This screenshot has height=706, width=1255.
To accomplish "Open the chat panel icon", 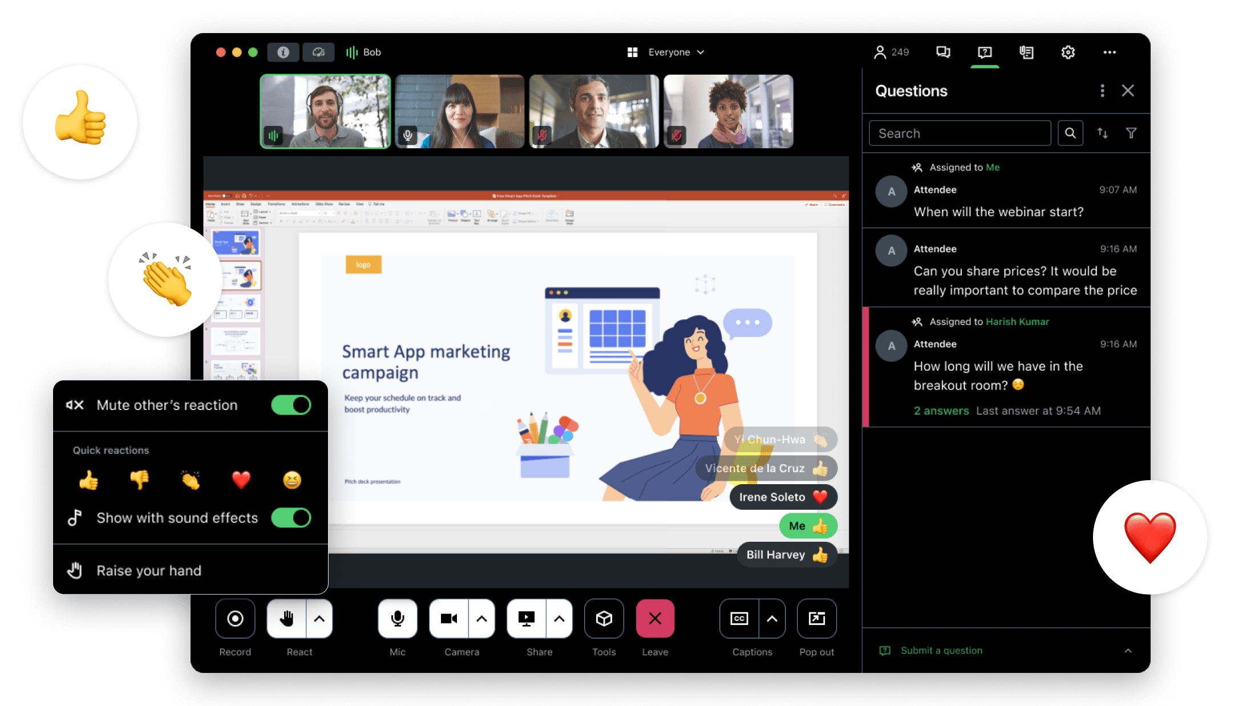I will click(x=943, y=52).
